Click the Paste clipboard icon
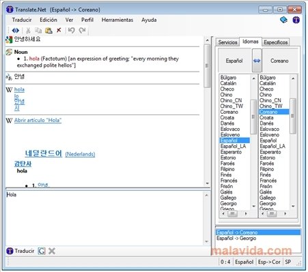 (48, 30)
